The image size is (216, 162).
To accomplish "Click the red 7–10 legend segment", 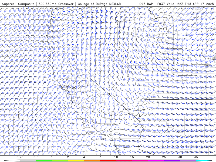I will coord(108,161).
